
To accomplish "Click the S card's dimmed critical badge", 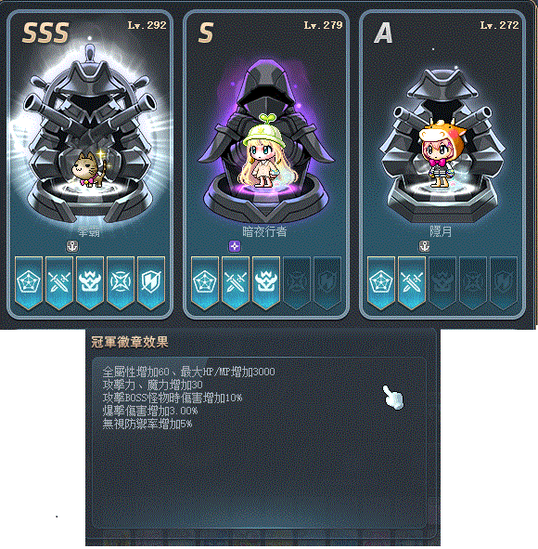I will click(297, 283).
